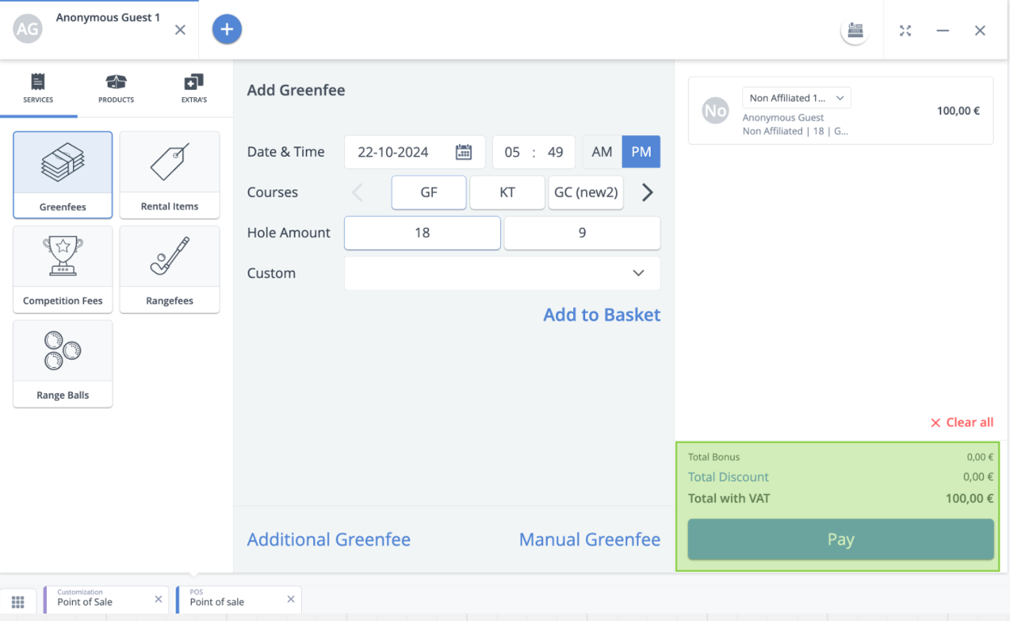Switch to the Products tab
This screenshot has width=1010, height=621.
(117, 88)
